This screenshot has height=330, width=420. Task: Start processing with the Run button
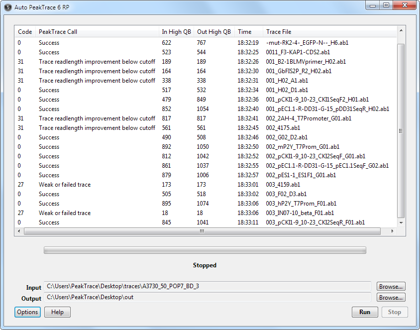(365, 312)
